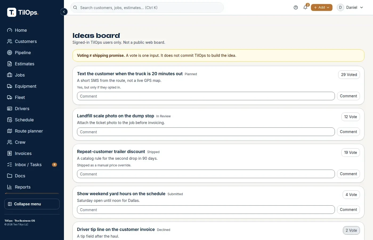Click the "Driver tip line on the customer invoice" title
Viewport: 373px width, 240px height.
116,229
